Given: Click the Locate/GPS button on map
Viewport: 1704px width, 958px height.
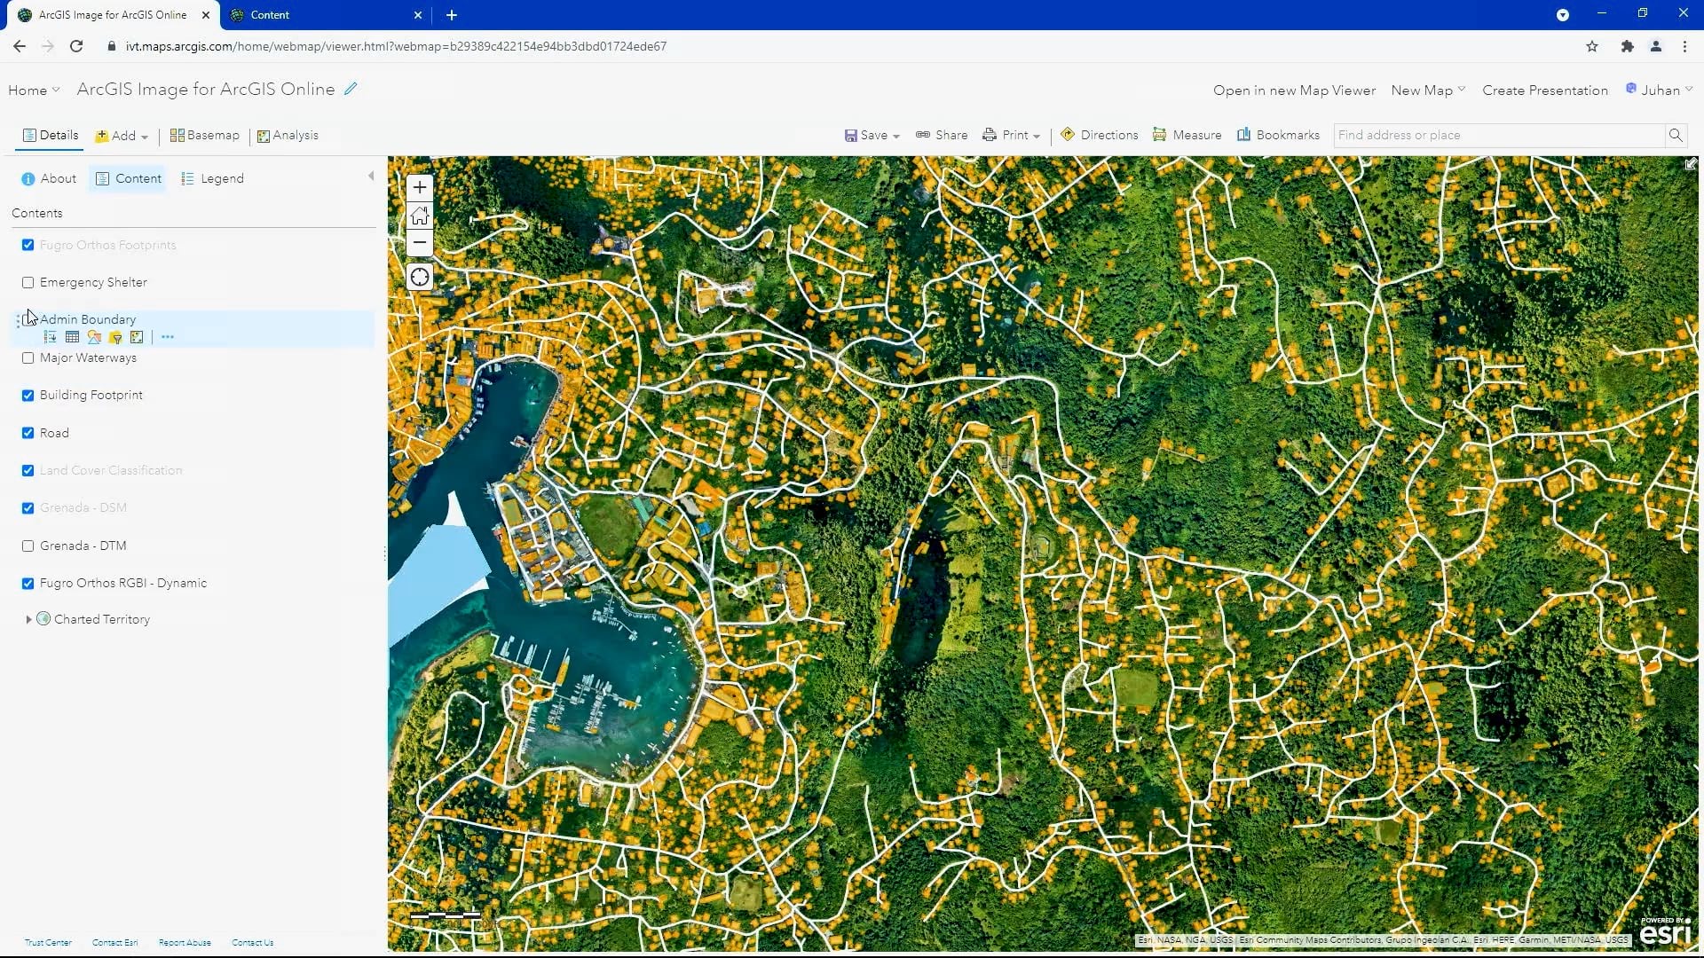Looking at the screenshot, I should [x=419, y=278].
